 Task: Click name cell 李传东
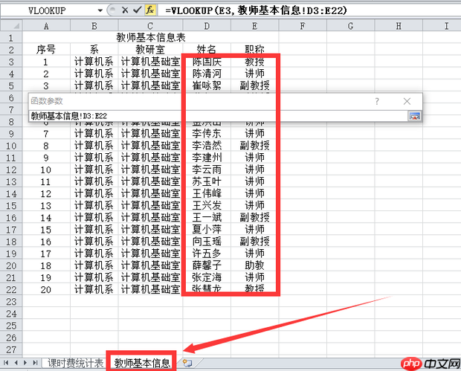coord(207,134)
